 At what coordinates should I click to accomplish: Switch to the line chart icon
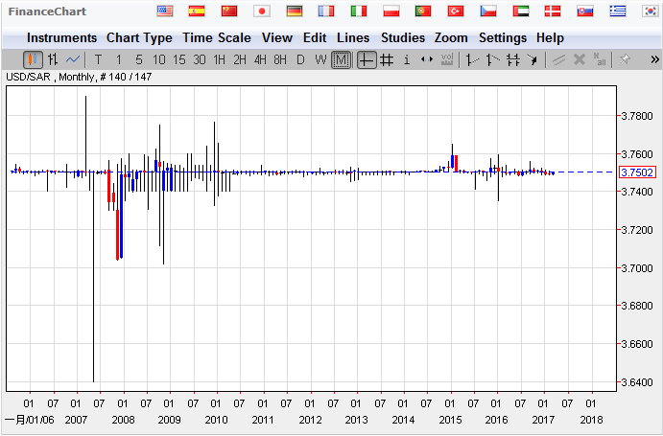73,59
